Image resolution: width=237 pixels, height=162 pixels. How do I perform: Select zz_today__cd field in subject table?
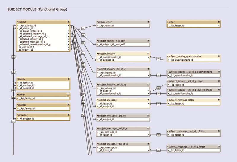tap(26, 50)
